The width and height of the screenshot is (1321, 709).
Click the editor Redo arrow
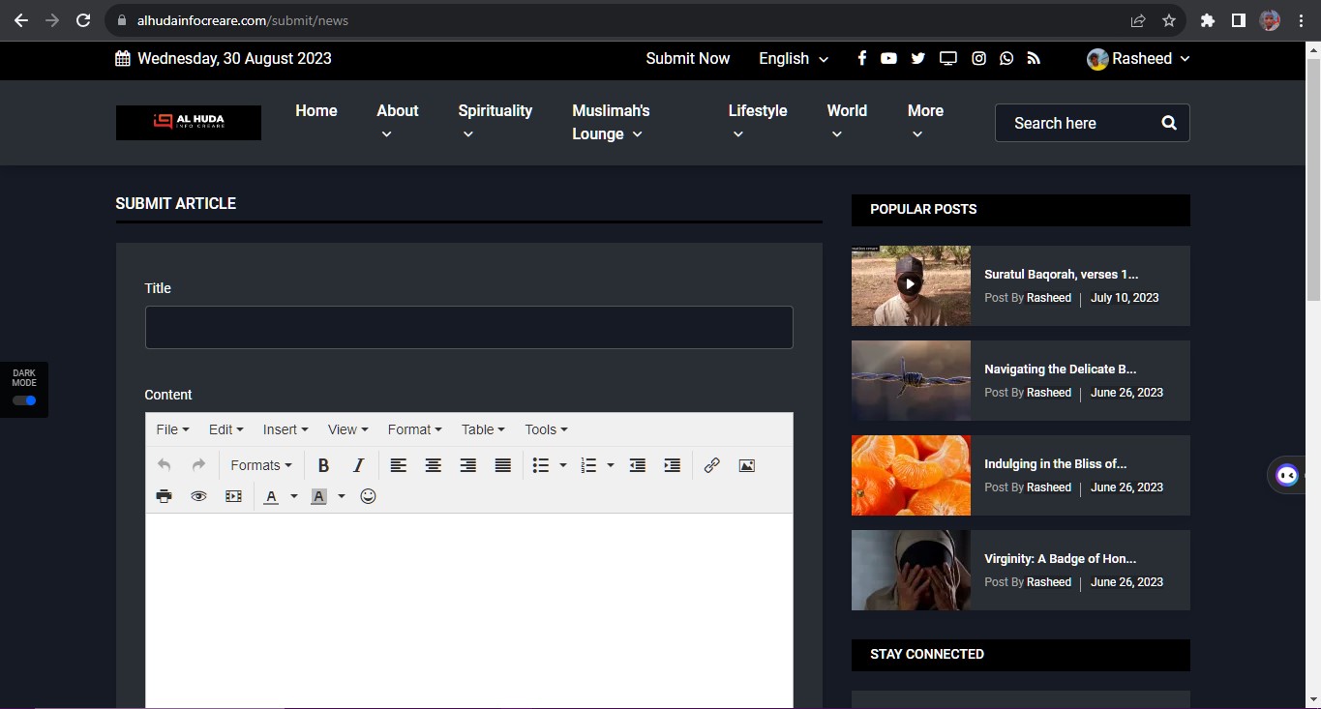[x=198, y=465]
